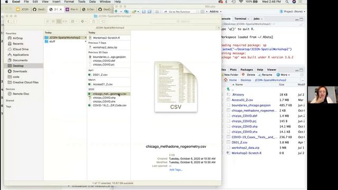Click the go-up-directory green arrow in Files

click(228, 89)
